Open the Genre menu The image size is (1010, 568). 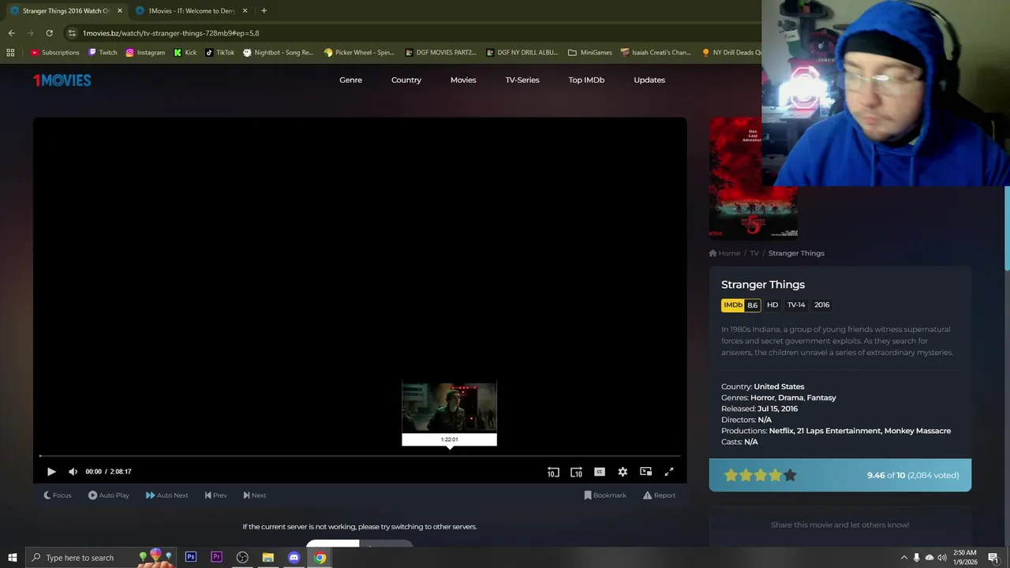[x=350, y=80]
